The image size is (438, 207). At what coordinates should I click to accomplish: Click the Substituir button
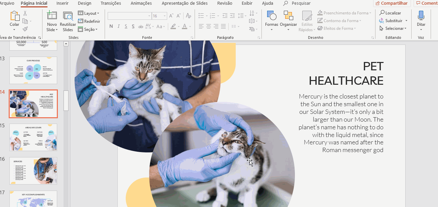click(391, 21)
